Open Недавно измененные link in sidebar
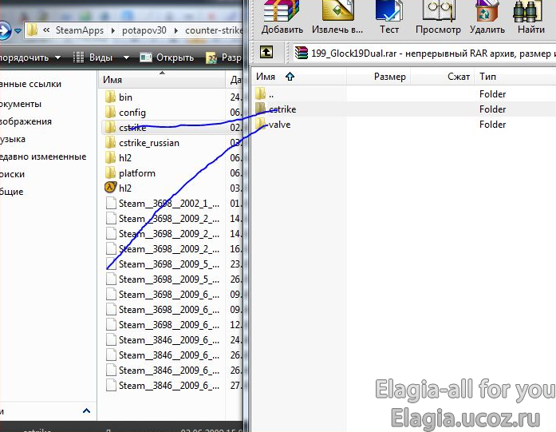 point(43,157)
